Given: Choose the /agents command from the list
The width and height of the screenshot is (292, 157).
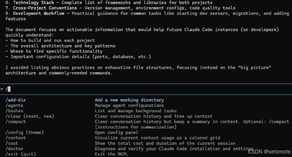Looking at the screenshot, I should click(14, 105).
